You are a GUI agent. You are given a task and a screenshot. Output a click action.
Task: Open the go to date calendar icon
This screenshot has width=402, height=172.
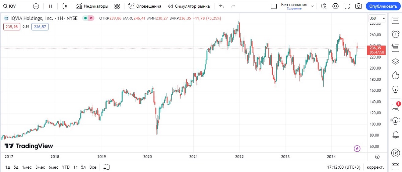tap(107, 167)
